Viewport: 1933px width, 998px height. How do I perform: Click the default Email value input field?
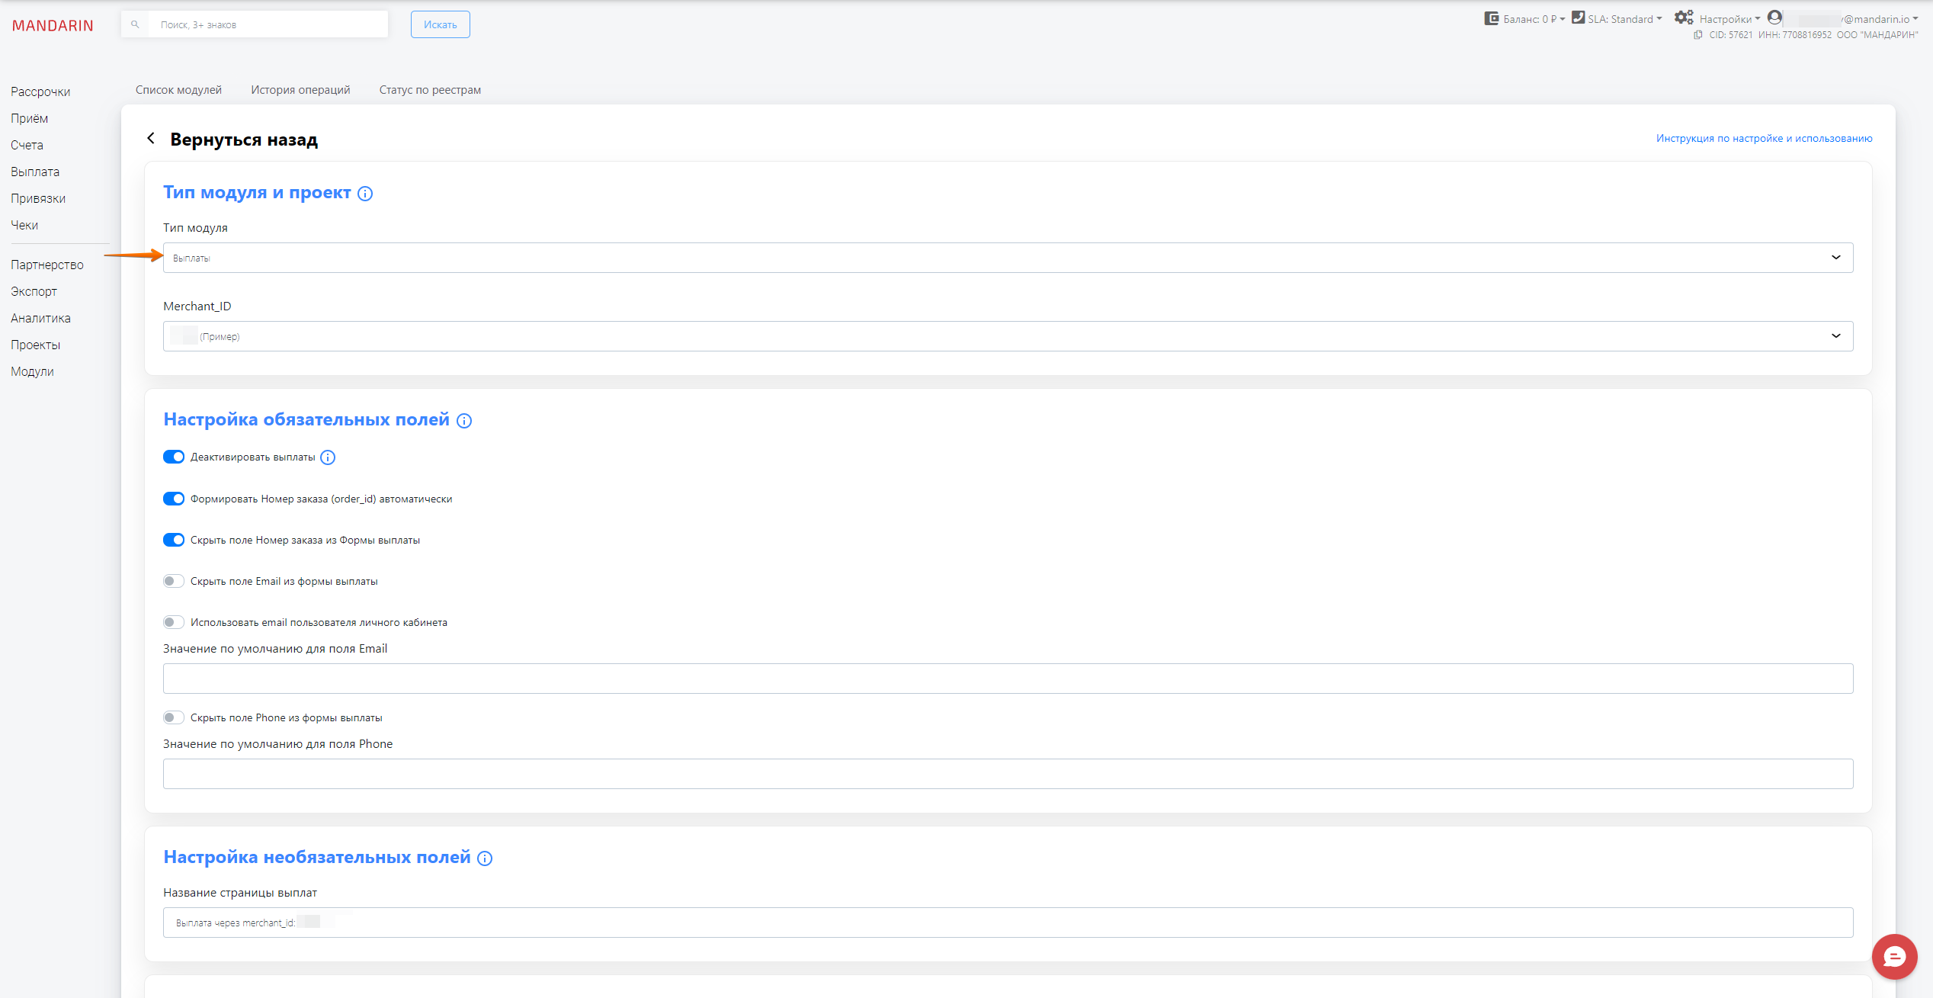point(1008,679)
